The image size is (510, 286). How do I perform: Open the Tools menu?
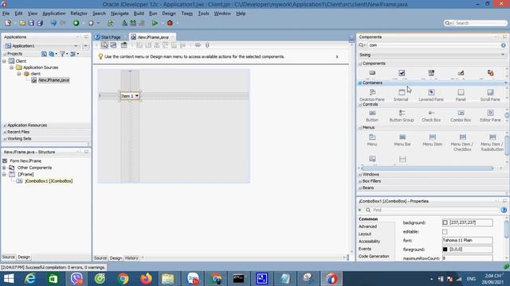point(203,14)
